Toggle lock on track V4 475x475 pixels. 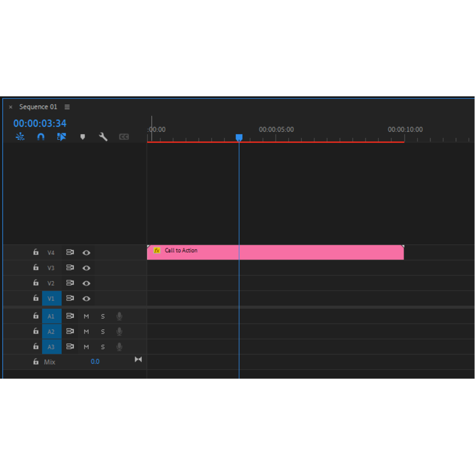pyautogui.click(x=36, y=252)
